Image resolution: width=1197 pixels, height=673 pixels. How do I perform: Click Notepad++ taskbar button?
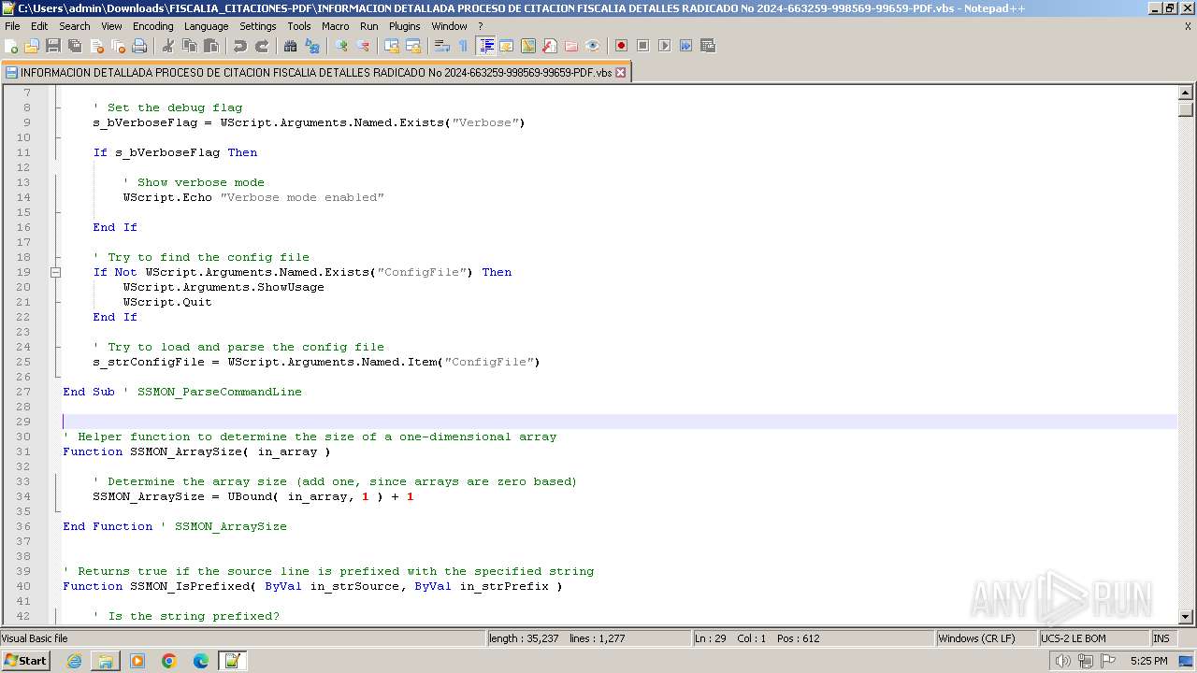point(233,661)
